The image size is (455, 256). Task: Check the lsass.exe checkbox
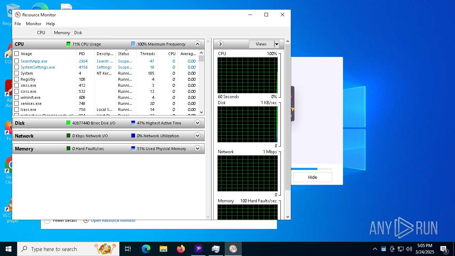pyautogui.click(x=17, y=110)
